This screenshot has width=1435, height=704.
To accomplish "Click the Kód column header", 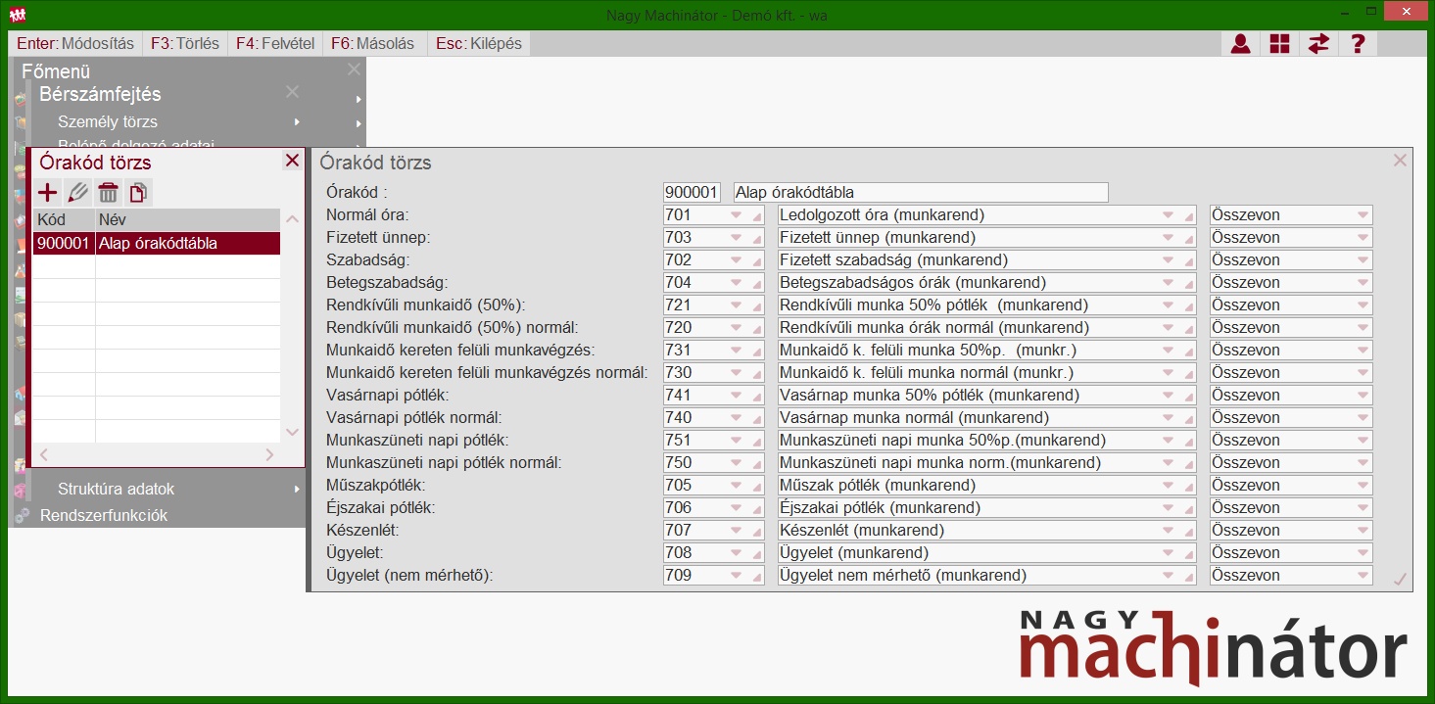I will point(65,220).
